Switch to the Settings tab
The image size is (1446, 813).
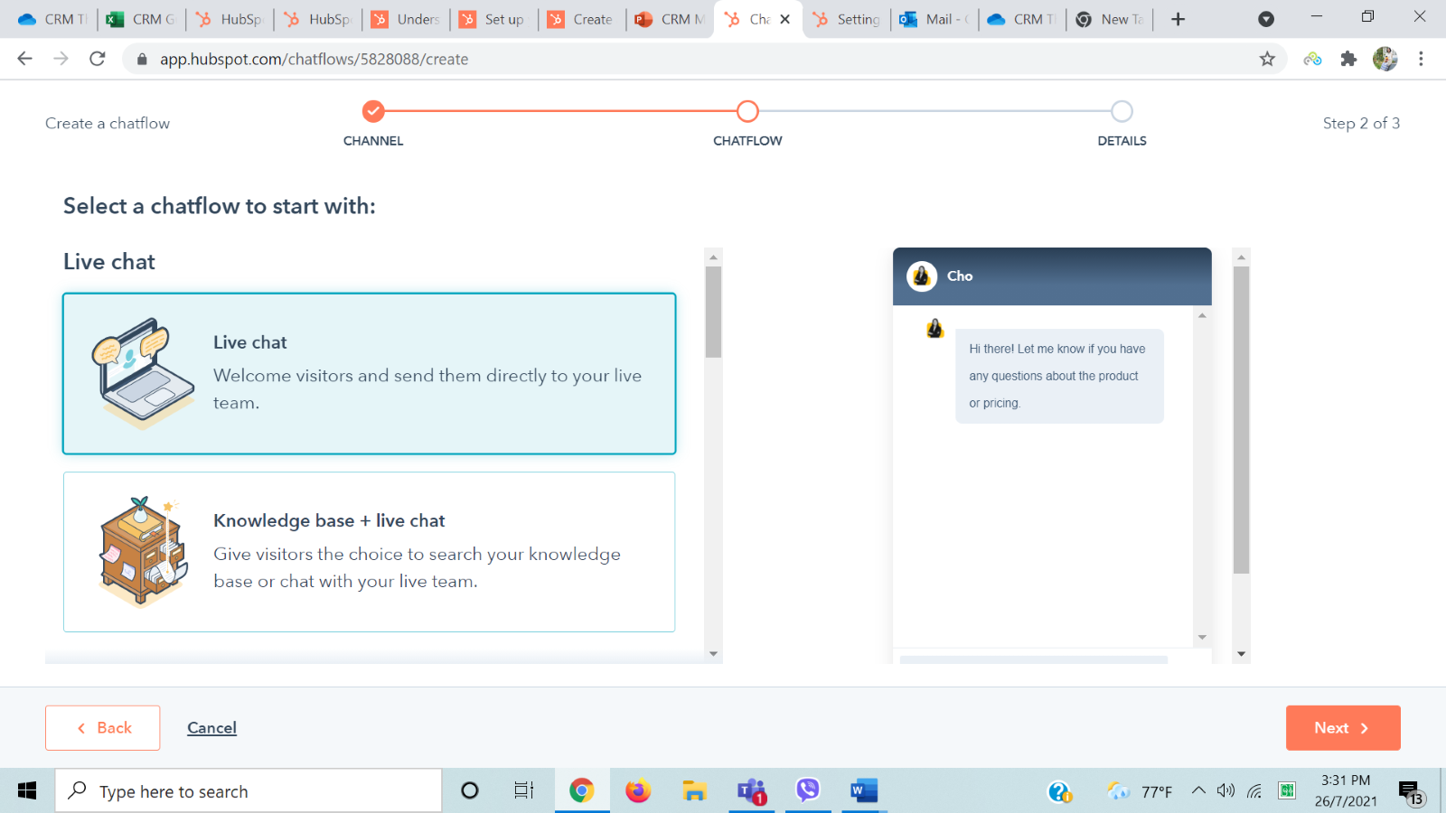(x=846, y=19)
